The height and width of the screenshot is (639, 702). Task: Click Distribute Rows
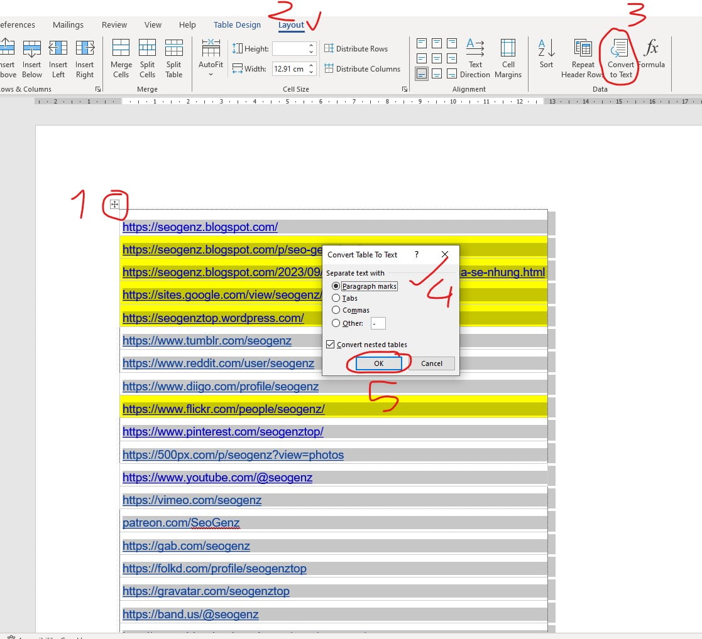(356, 48)
